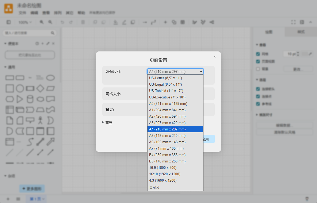Choose US-Legal (8,5" x 14") option
317x203 pixels.
[x=175, y=84]
